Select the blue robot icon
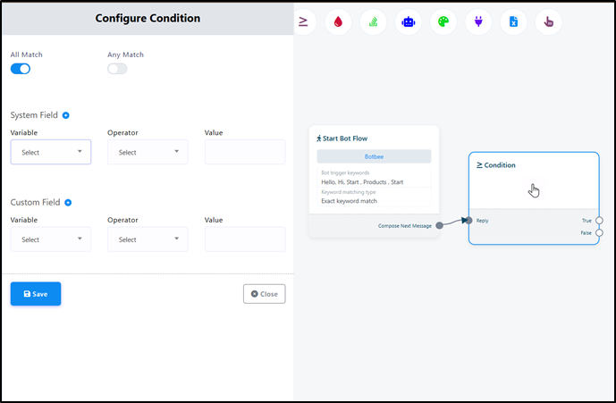 pos(408,21)
